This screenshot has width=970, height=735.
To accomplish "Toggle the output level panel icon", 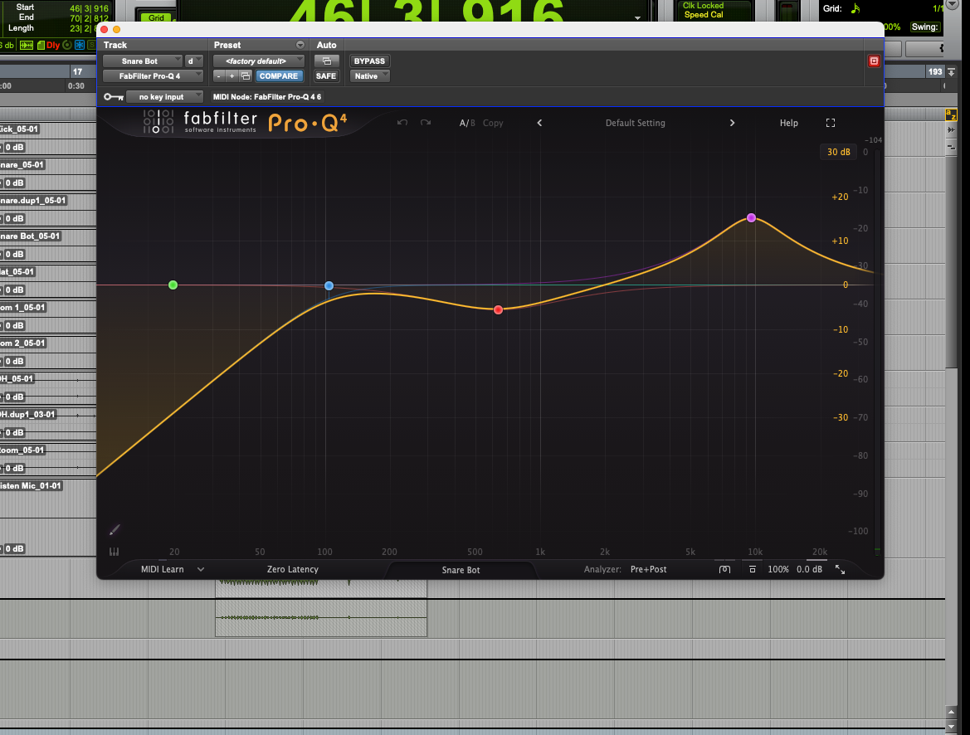I will click(753, 569).
